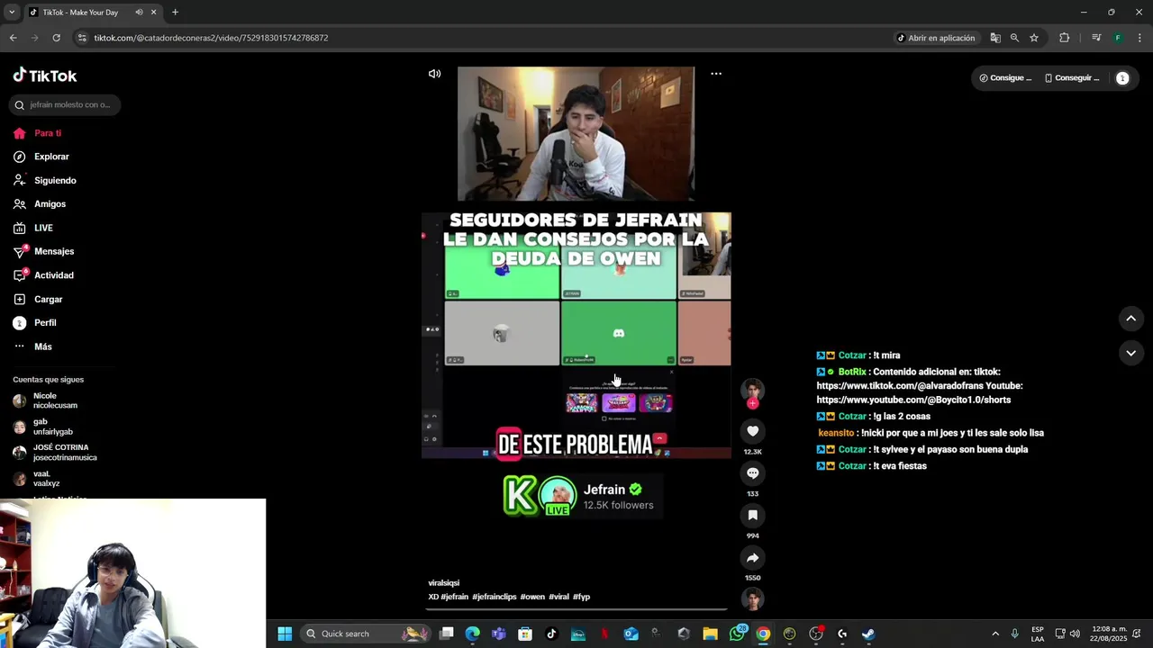Viewport: 1153px width, 648px height.
Task: Click the translate page icon in the address bar
Action: [x=995, y=38]
